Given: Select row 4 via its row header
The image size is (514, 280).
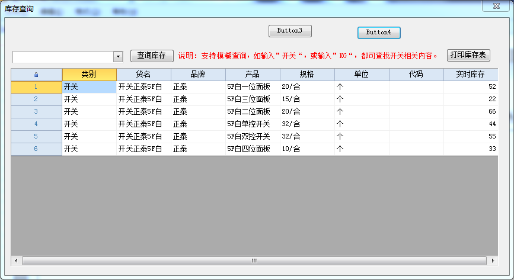Looking at the screenshot, I should 36,124.
